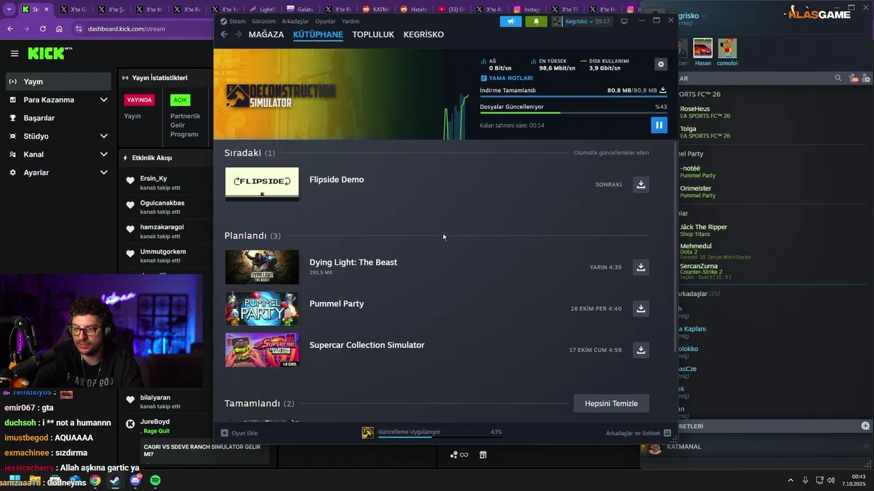
Task: Open Yama Notları patch notes
Action: pyautogui.click(x=506, y=78)
